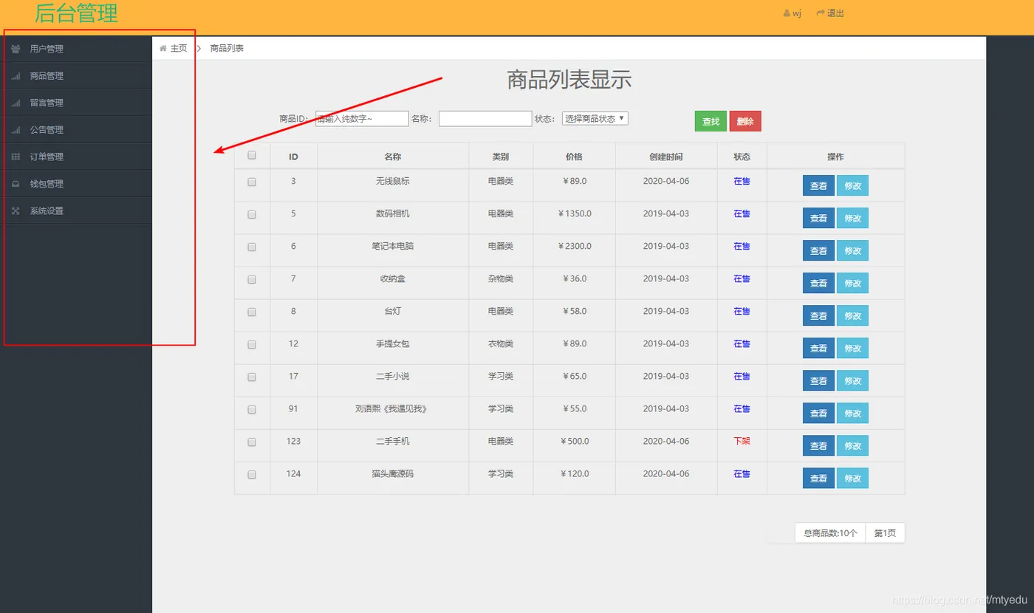Click the 系统设置 icon in the sidebar
Screen dimensions: 1034x613
[x=16, y=210]
